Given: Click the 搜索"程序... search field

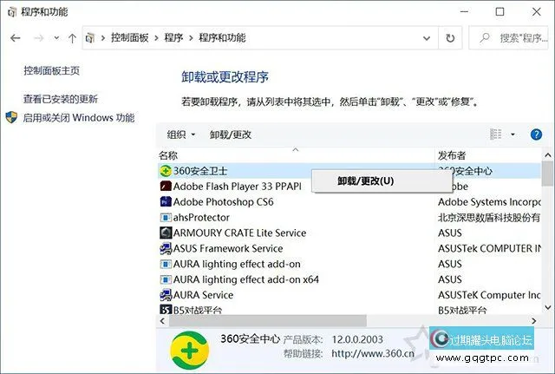Looking at the screenshot, I should click(x=508, y=37).
